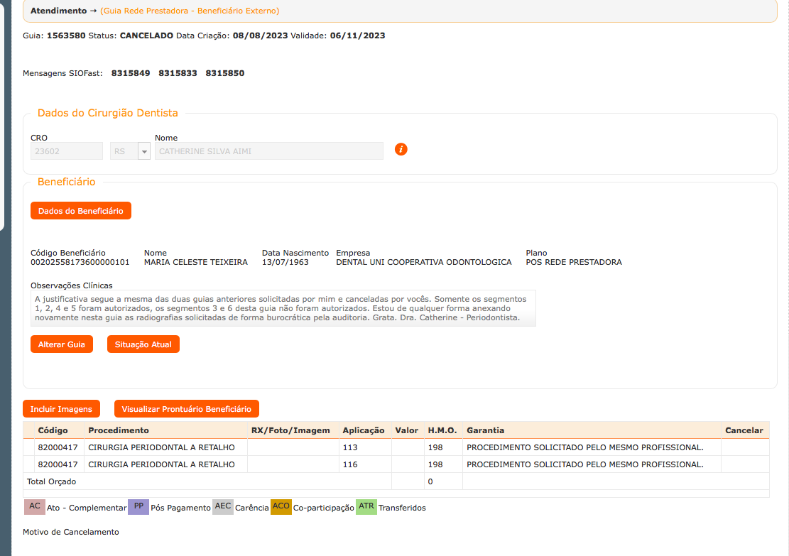Click the CRO field with 23602
The height and width of the screenshot is (556, 789).
click(x=67, y=151)
